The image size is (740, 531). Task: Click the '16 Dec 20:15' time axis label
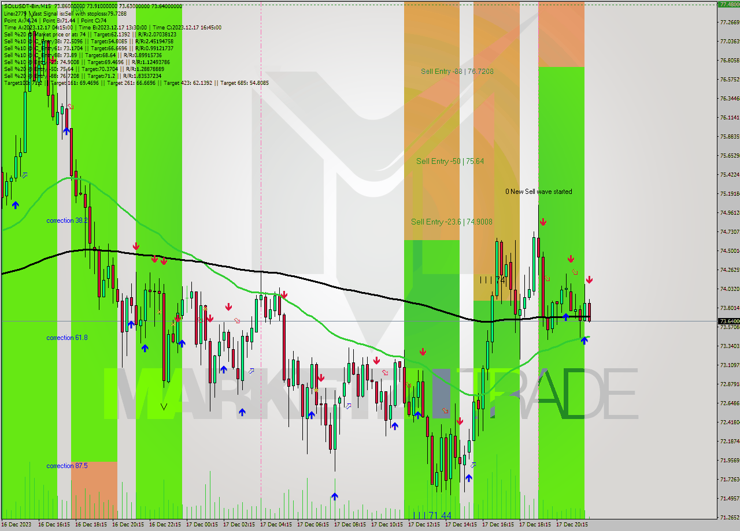[128, 525]
